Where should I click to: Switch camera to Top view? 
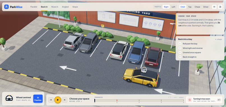coord(190,7)
